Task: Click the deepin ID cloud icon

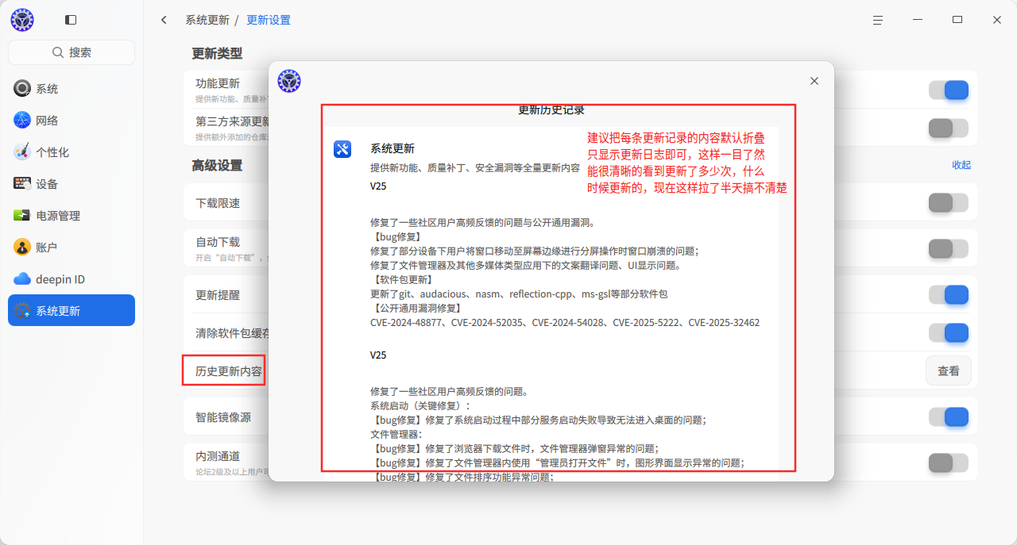Action: (22, 279)
